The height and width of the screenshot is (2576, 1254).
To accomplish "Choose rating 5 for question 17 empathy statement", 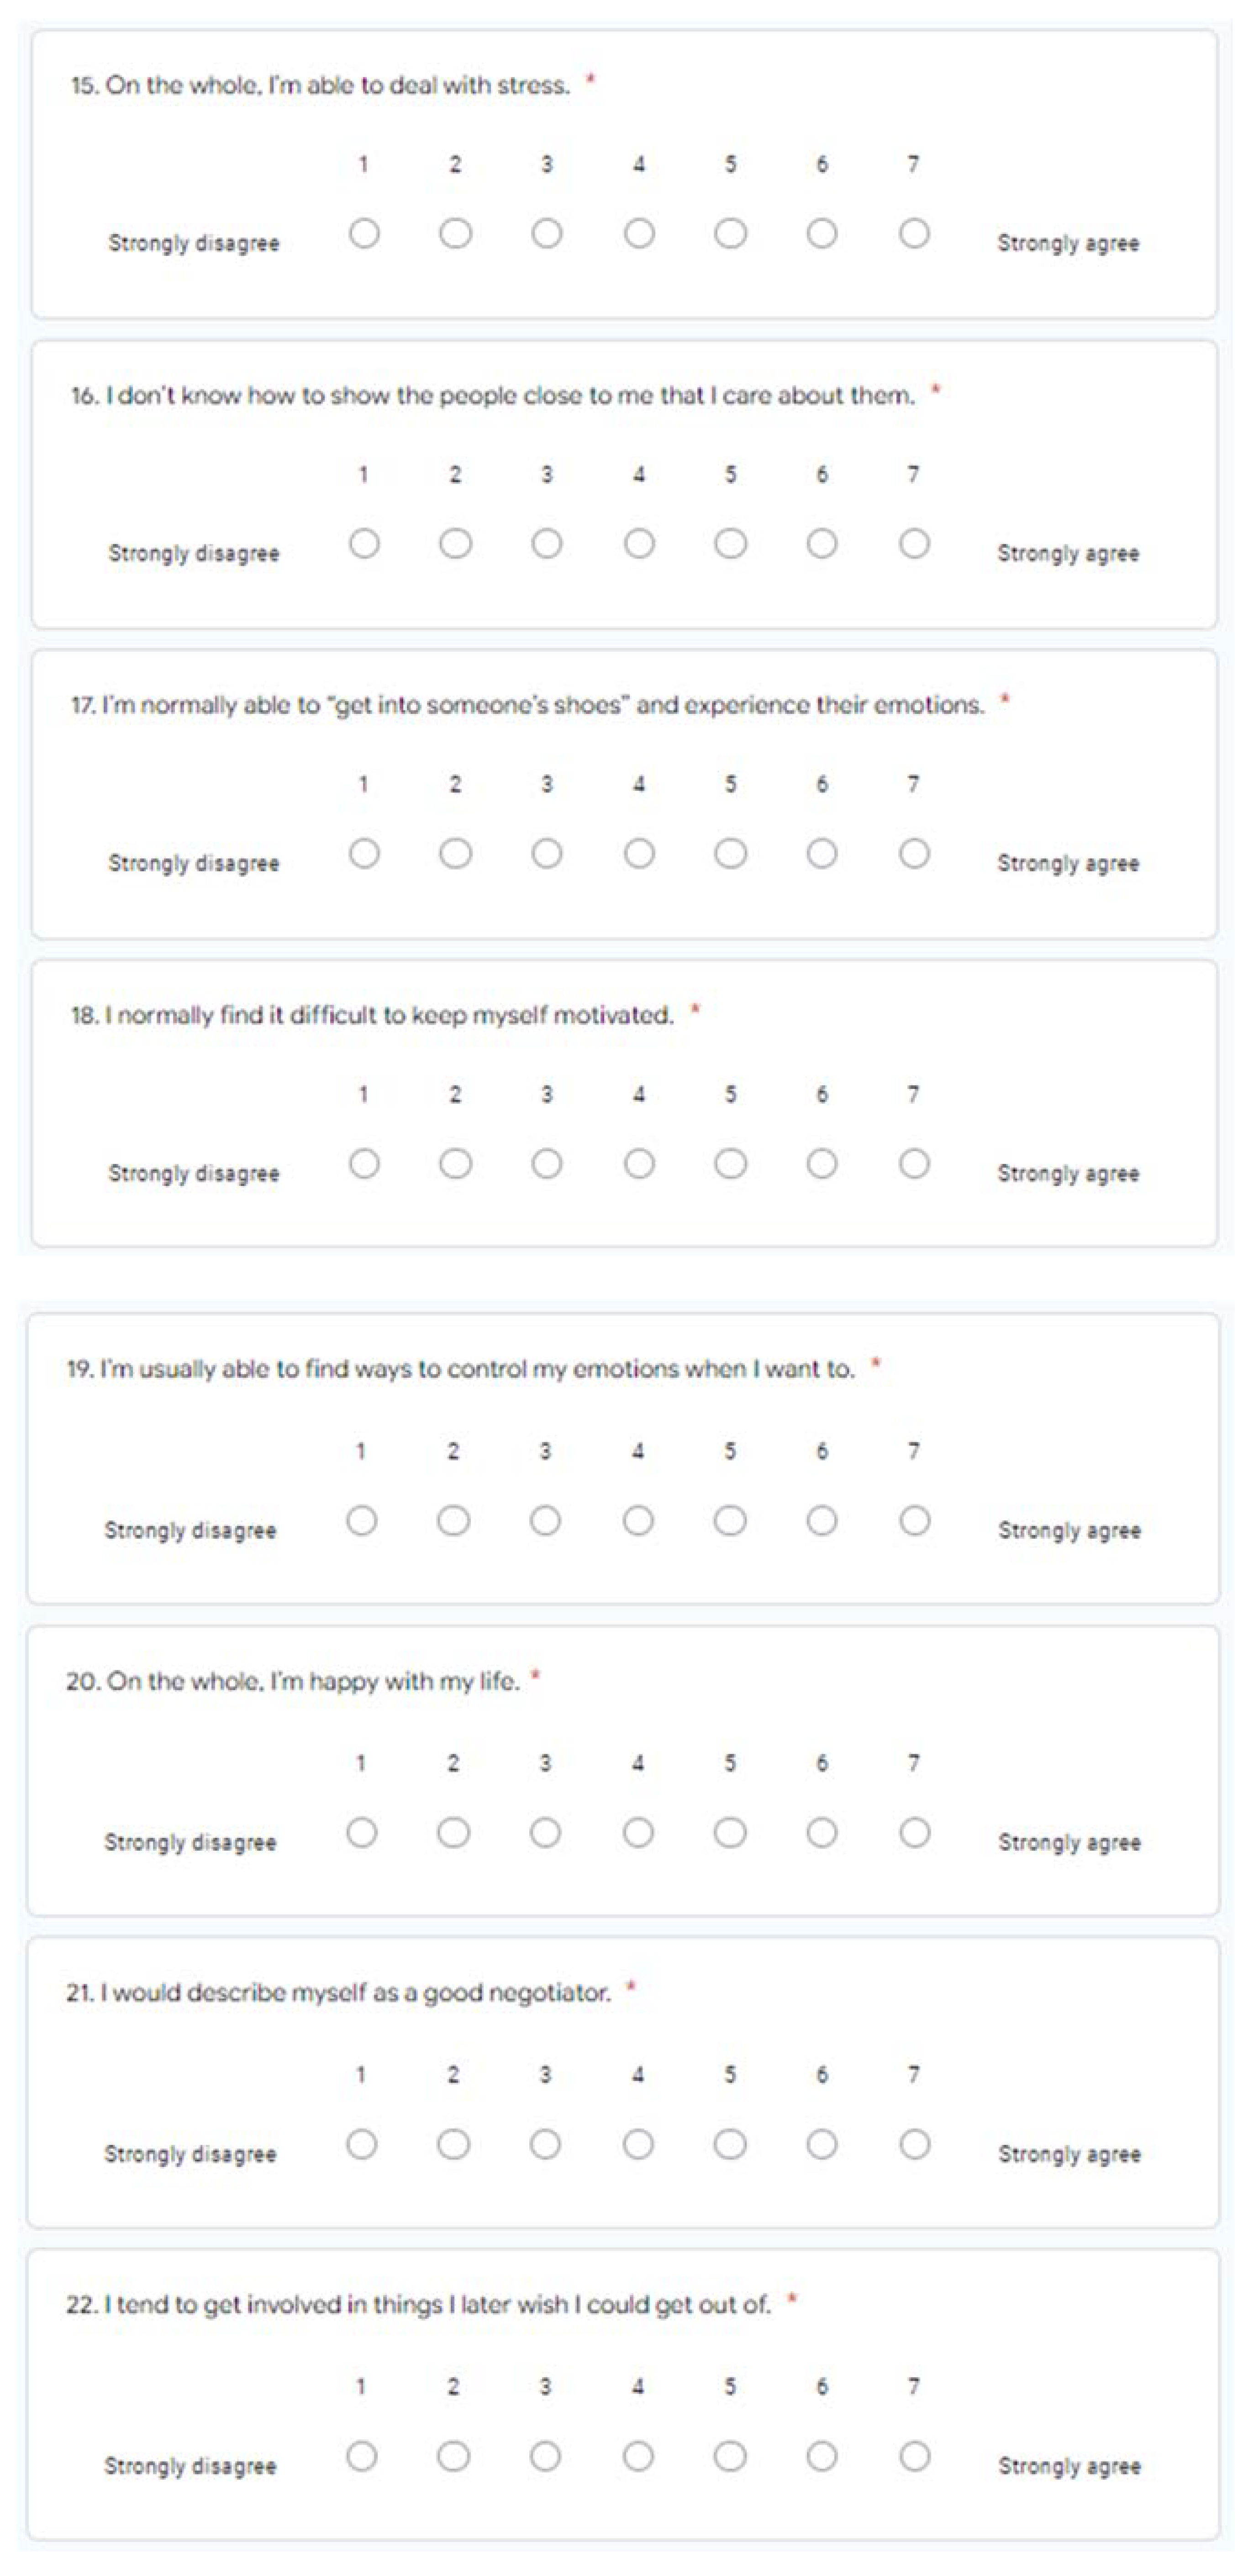I will coord(730,854).
